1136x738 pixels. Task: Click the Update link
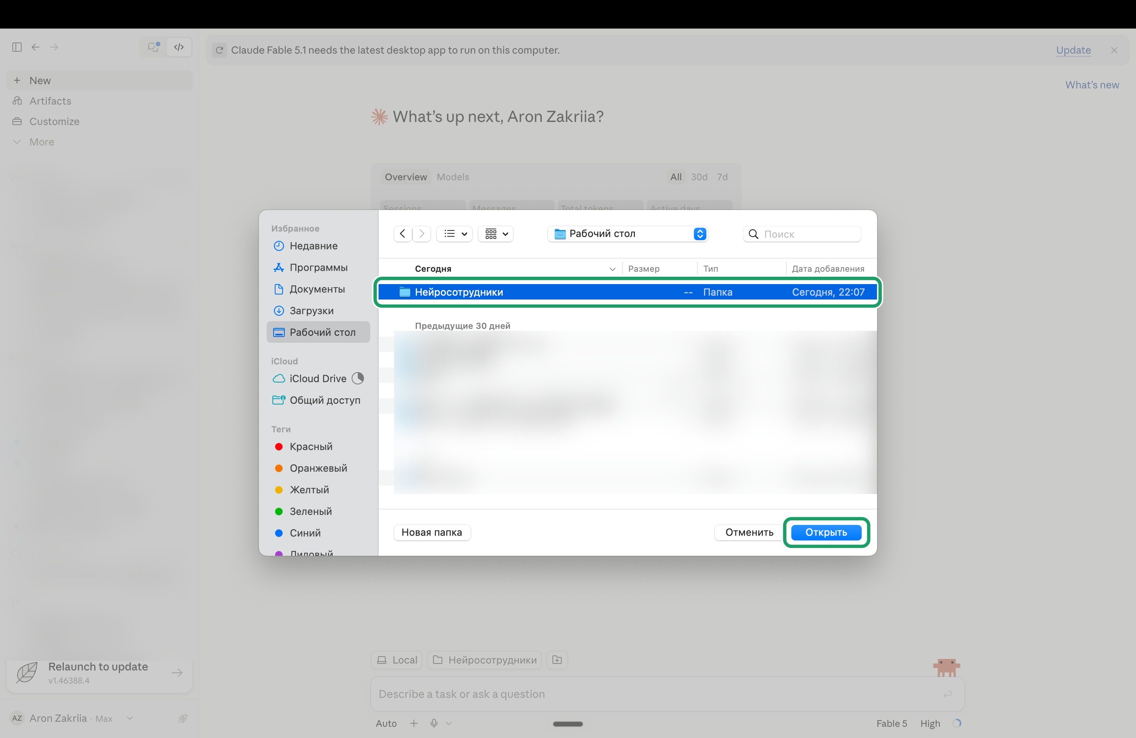point(1073,50)
